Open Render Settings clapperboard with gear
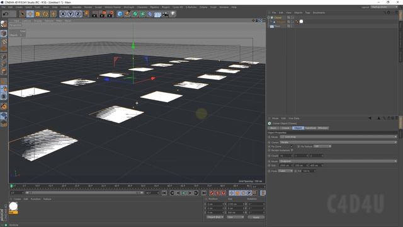Viewport: 403px width, 227px height. [x=111, y=14]
